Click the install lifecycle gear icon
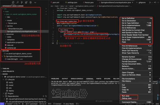The image size is (160, 105). (x=7, y=85)
